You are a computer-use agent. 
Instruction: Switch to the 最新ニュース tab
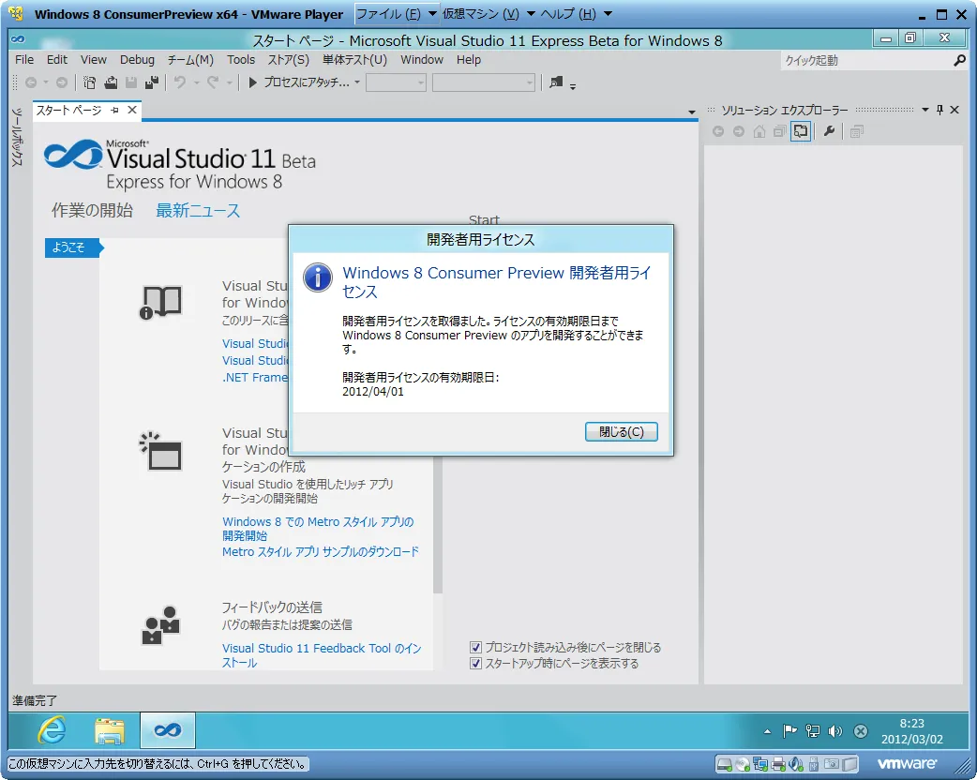(198, 211)
